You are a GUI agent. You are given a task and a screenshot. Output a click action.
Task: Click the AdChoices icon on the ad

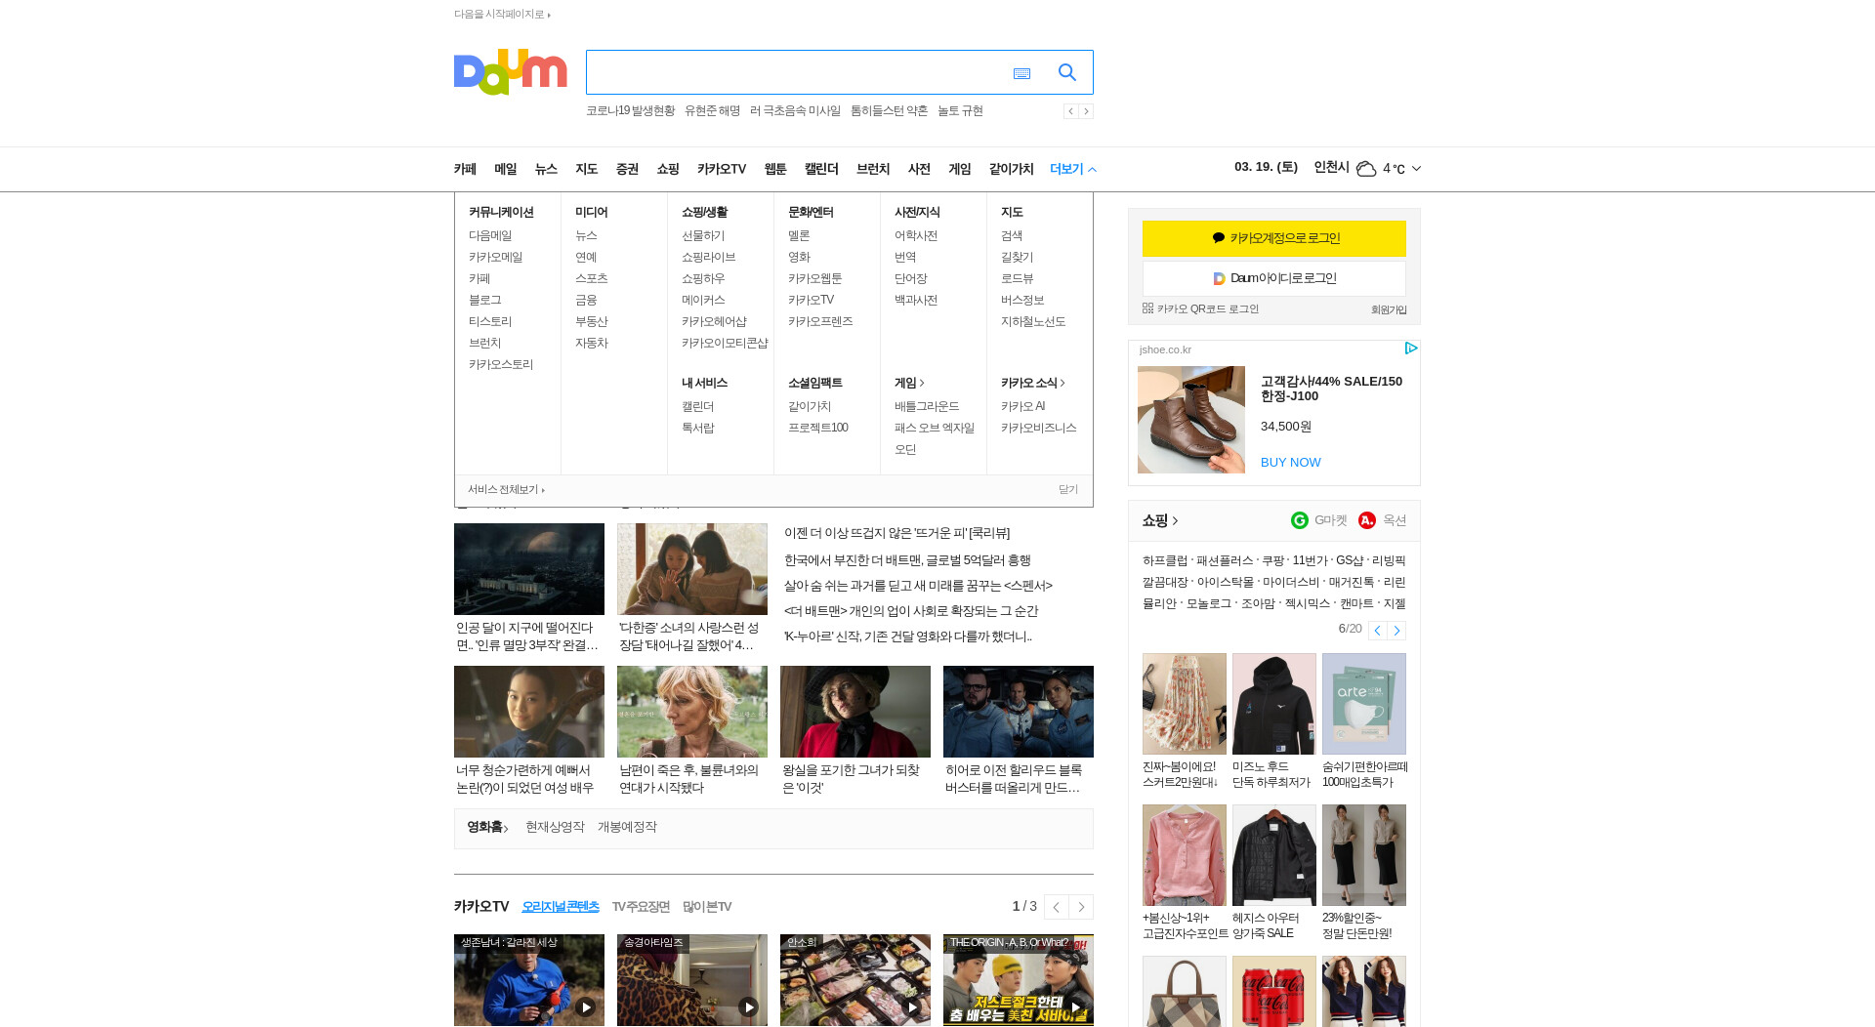[x=1411, y=348]
